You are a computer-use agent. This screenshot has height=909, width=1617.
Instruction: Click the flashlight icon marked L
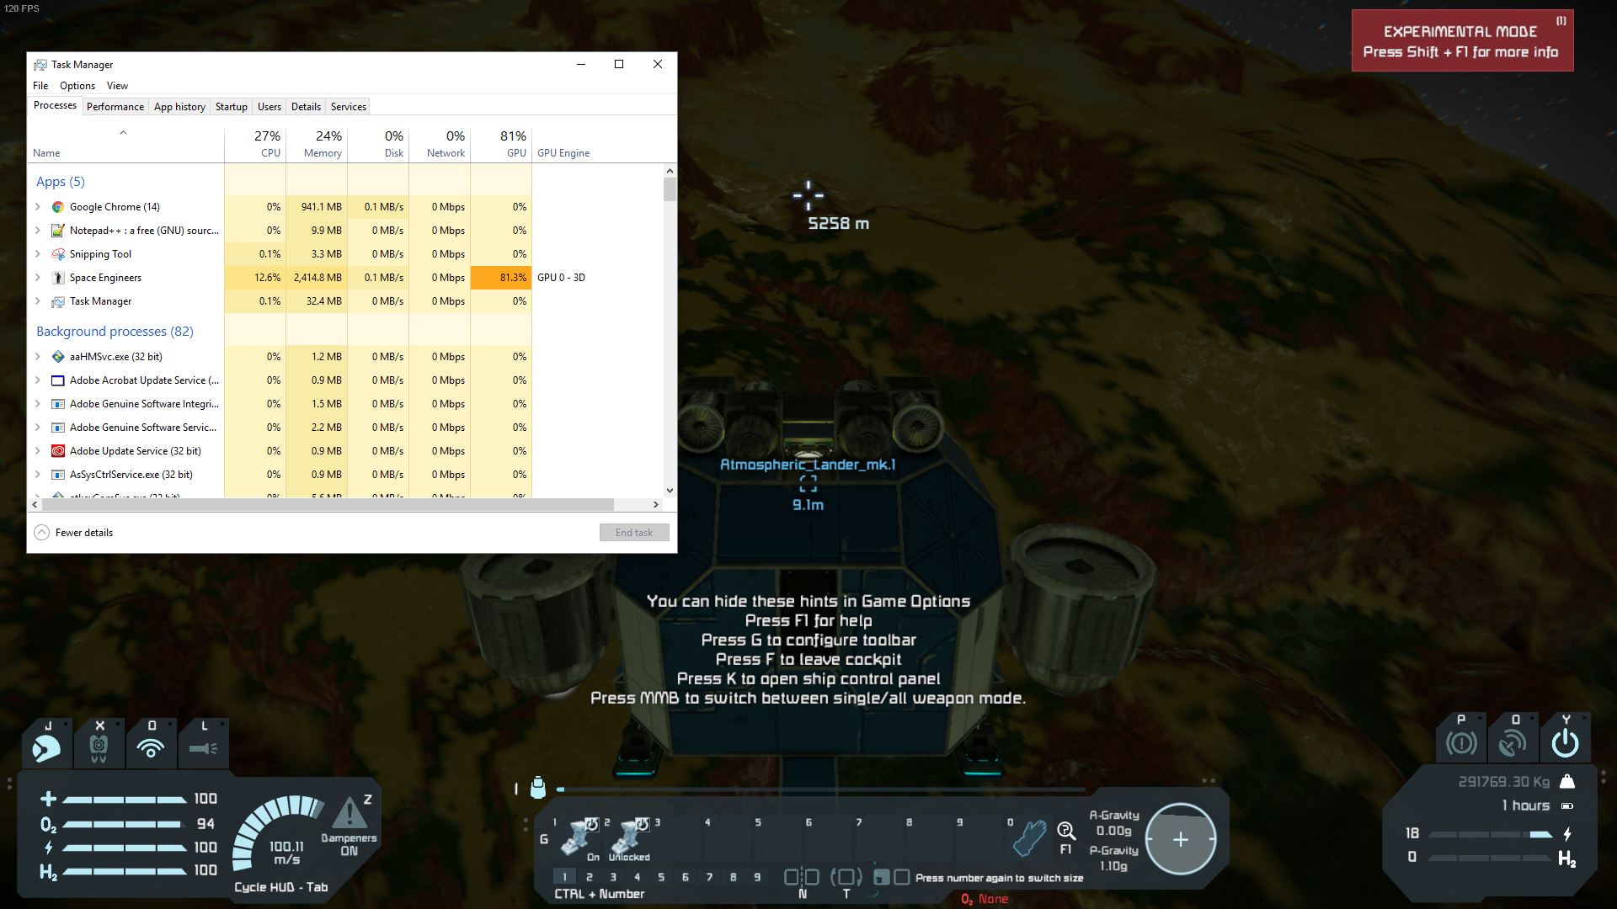(x=203, y=747)
